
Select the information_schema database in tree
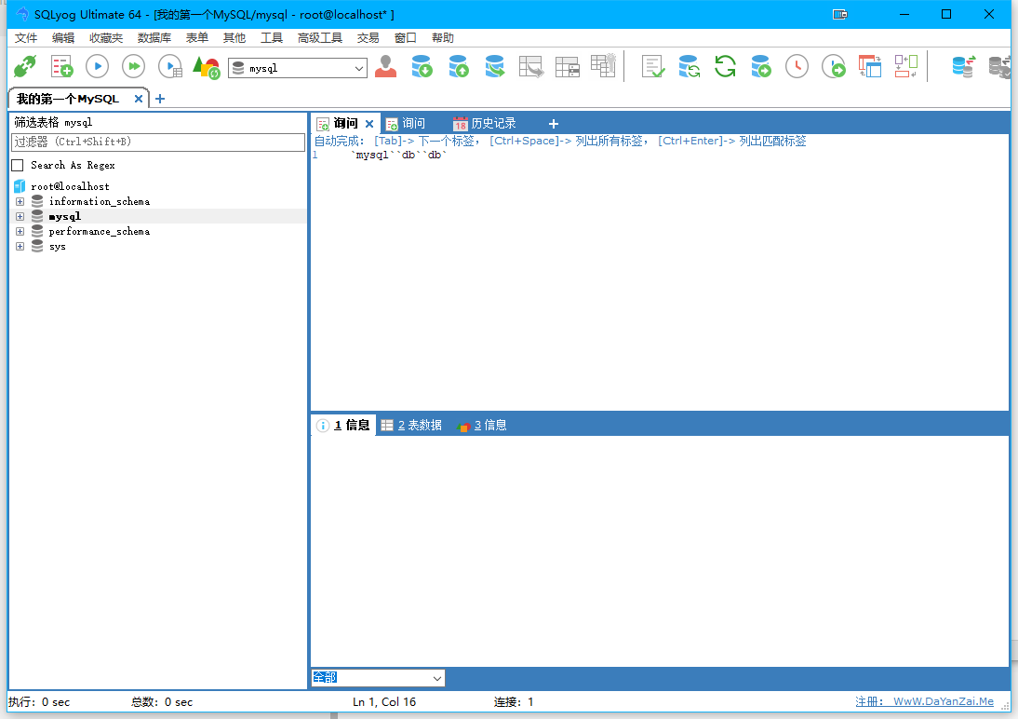pyautogui.click(x=100, y=201)
